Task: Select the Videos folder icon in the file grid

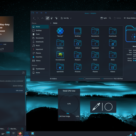Action: point(113,67)
